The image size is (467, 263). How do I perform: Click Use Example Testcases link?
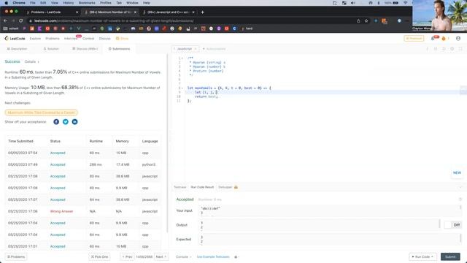[x=213, y=256]
